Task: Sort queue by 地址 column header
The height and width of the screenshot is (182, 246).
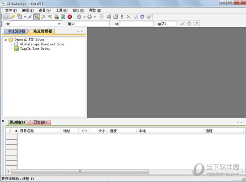Action: coord(70,131)
